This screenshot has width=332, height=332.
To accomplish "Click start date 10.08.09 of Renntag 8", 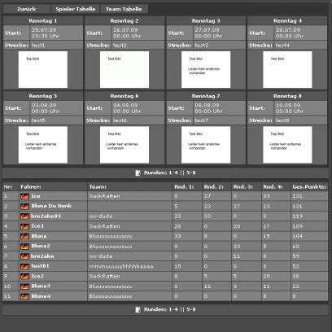I will click(x=288, y=105).
